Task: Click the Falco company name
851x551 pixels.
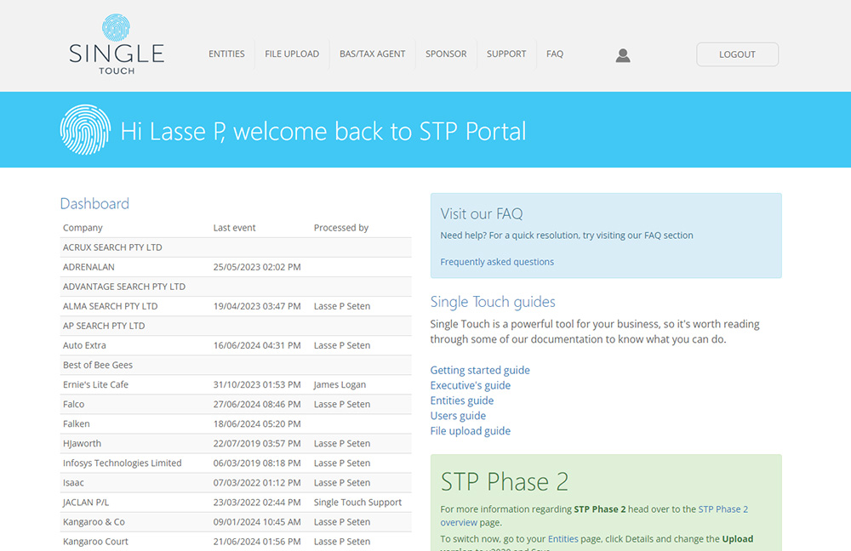Action: [73, 404]
